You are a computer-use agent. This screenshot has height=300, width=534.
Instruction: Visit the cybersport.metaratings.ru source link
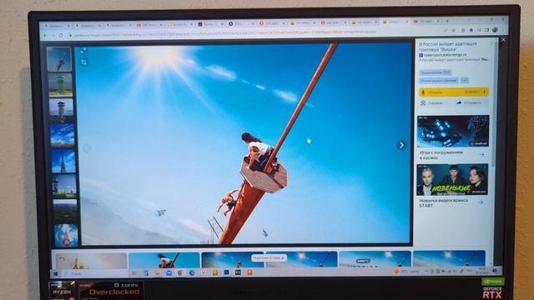(445, 55)
